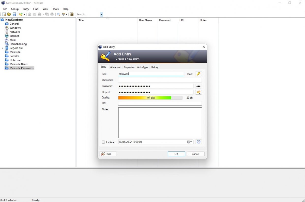
Task: Click the Copy Password toolbar icon
Action: pyautogui.click(x=35, y=14)
